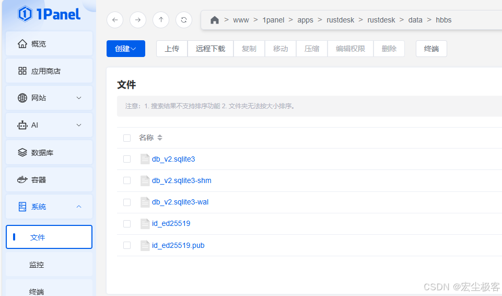Navigate to apps in breadcrumb
Screen dimensions: 502x296
(306, 20)
